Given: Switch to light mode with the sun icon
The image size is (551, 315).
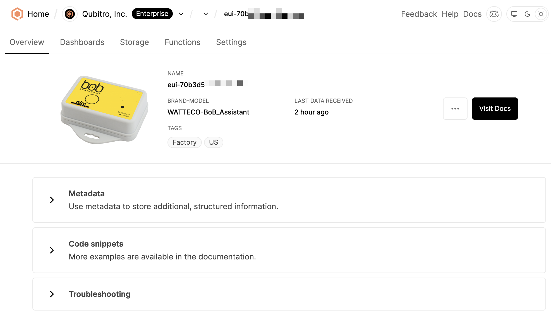Looking at the screenshot, I should click(541, 14).
